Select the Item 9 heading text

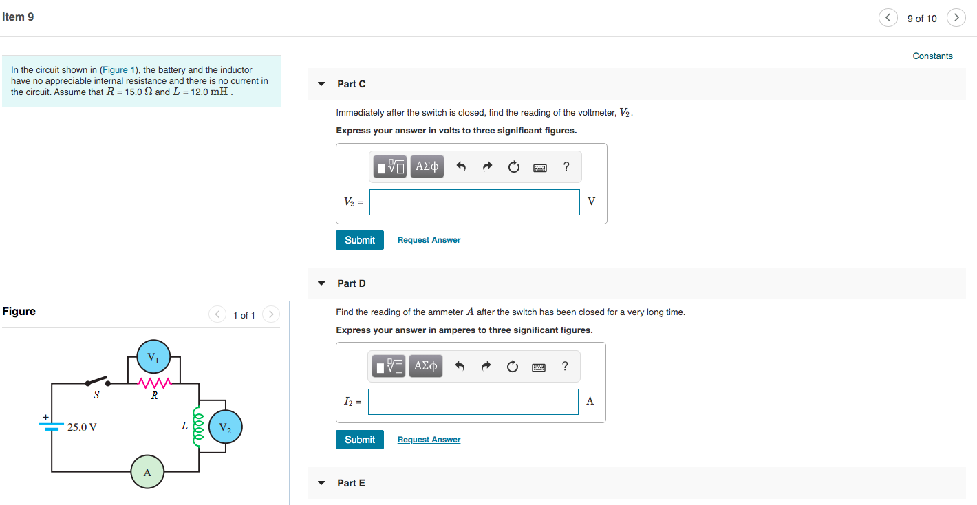click(18, 17)
